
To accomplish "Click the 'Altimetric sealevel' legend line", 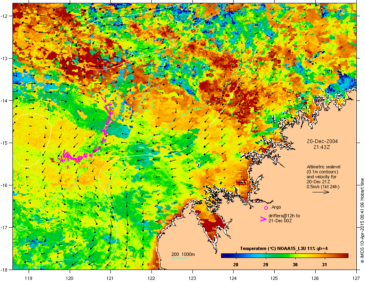I will point(324,167).
